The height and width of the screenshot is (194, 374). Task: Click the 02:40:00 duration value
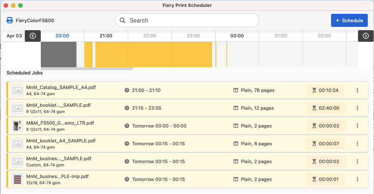(x=329, y=108)
